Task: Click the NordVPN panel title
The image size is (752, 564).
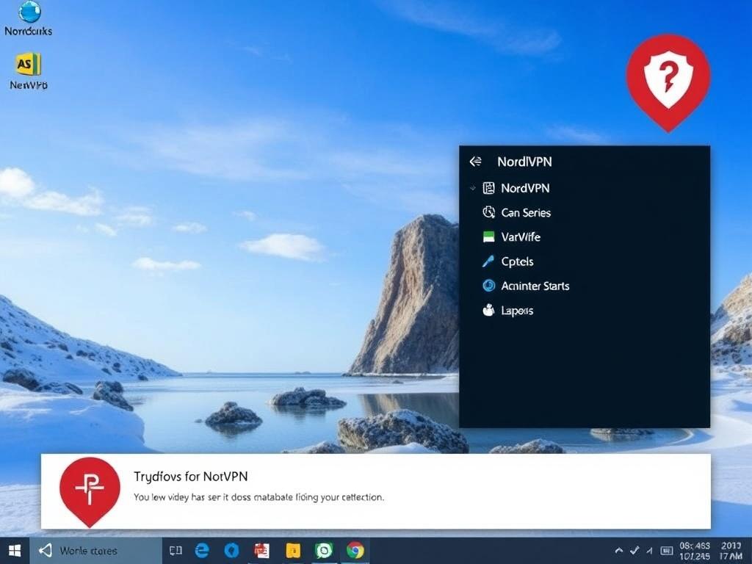Action: 524,162
